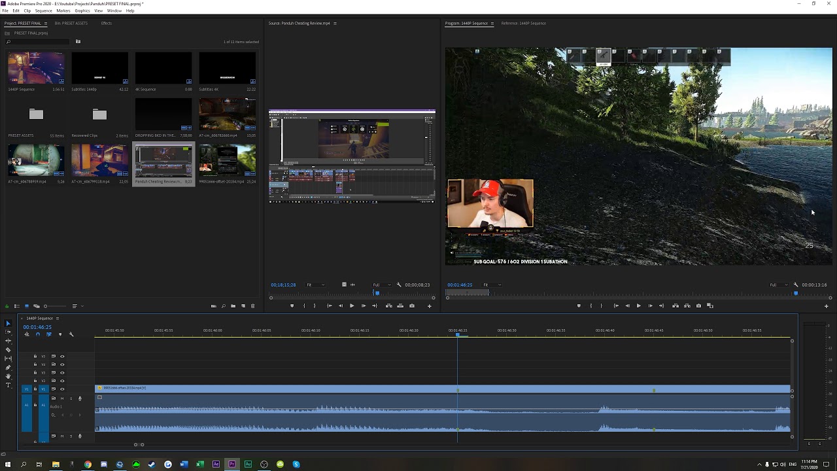Play the Source monitor clip
Viewport: 837px width, 471px height.
[352, 305]
